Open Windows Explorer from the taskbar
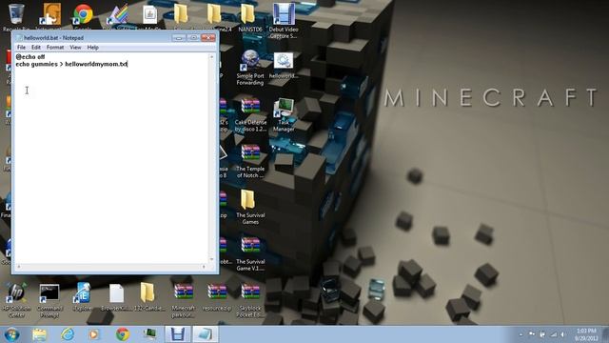The height and width of the screenshot is (343, 609). click(39, 334)
